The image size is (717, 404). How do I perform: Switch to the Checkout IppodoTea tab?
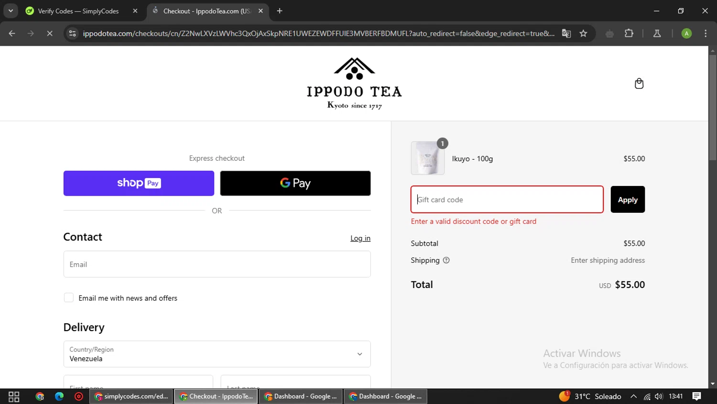[207, 11]
